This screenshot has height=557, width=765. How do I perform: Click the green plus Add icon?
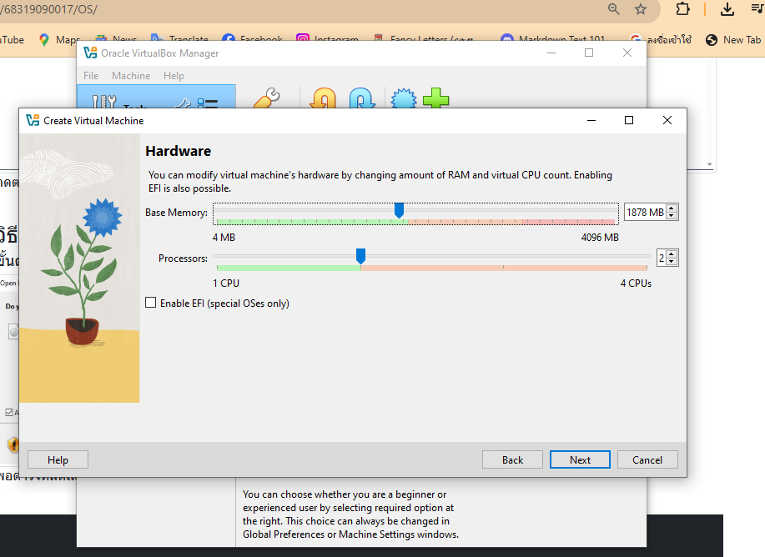pyautogui.click(x=435, y=98)
